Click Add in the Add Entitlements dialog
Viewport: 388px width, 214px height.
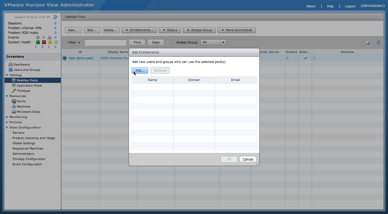coord(140,70)
